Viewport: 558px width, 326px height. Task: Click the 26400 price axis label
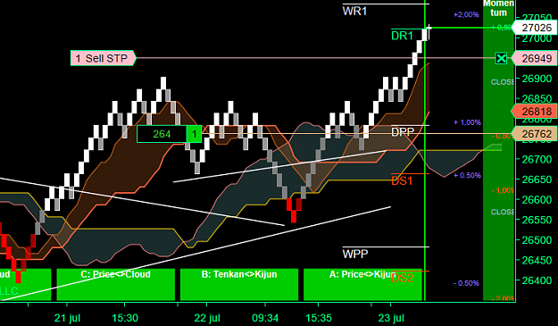(x=537, y=280)
